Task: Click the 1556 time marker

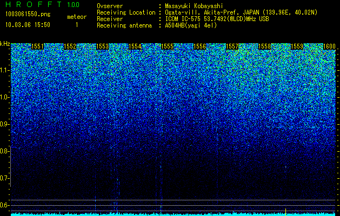Action: pos(199,46)
